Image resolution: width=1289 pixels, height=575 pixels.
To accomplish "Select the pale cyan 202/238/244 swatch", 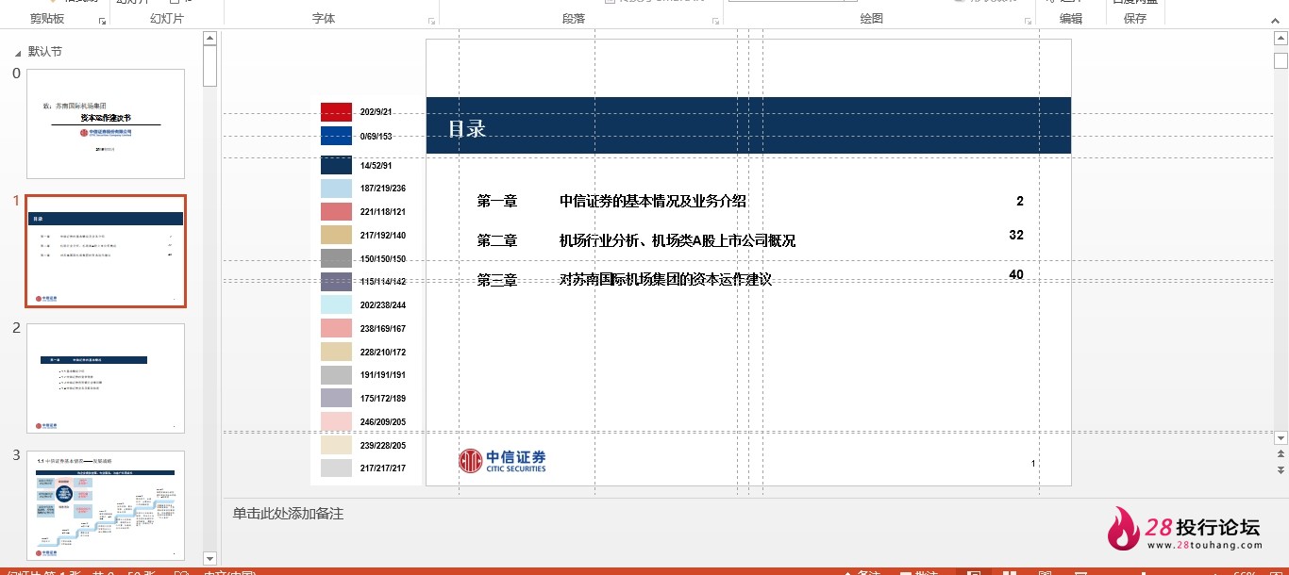I will [x=336, y=305].
